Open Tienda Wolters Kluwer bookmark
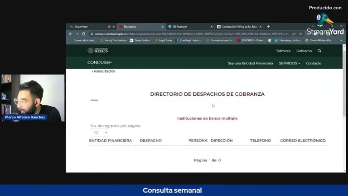This screenshot has width=348, height=196. click(x=319, y=40)
